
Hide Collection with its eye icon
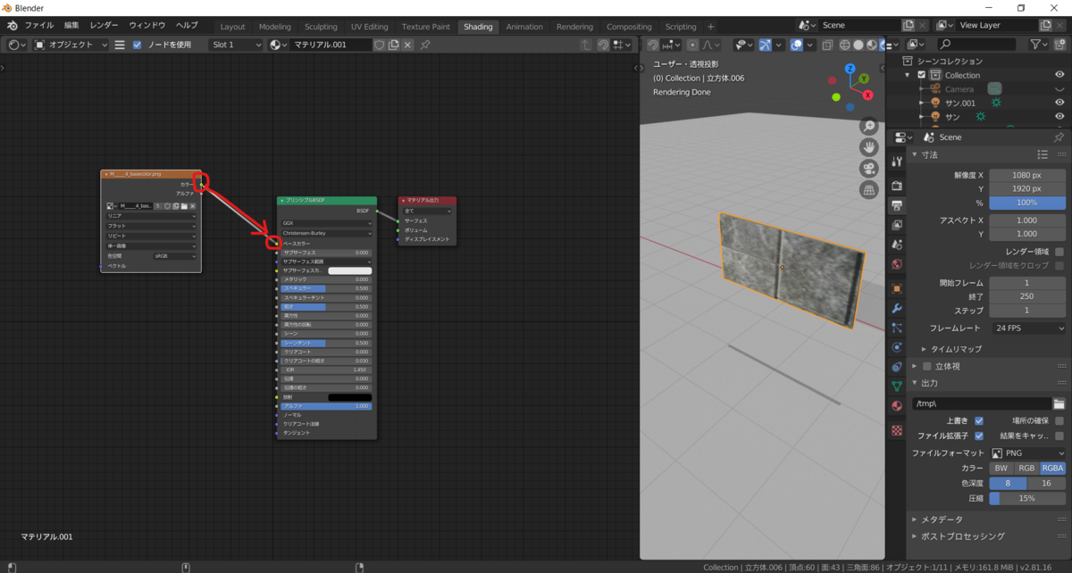point(1059,75)
